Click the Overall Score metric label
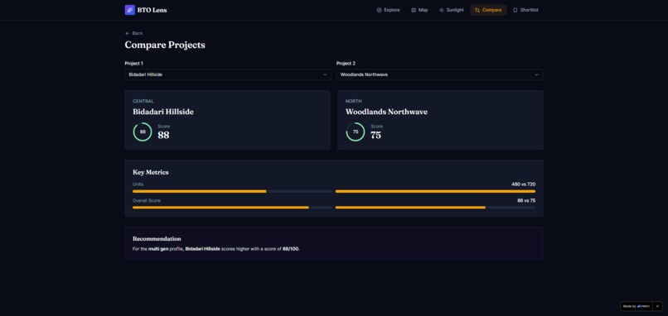 tap(147, 201)
